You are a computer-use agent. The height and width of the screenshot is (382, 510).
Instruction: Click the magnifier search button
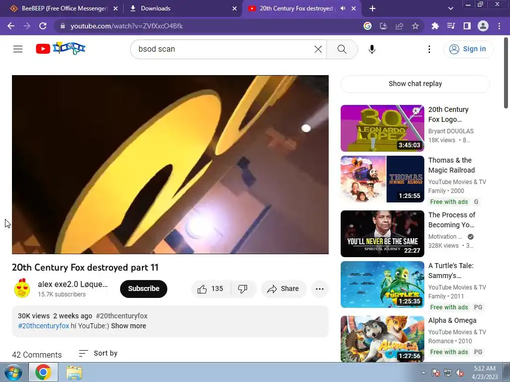click(x=342, y=49)
